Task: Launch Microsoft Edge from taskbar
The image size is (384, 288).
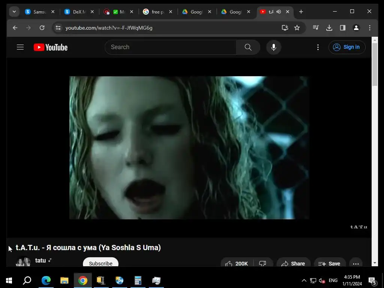Action: (46, 280)
